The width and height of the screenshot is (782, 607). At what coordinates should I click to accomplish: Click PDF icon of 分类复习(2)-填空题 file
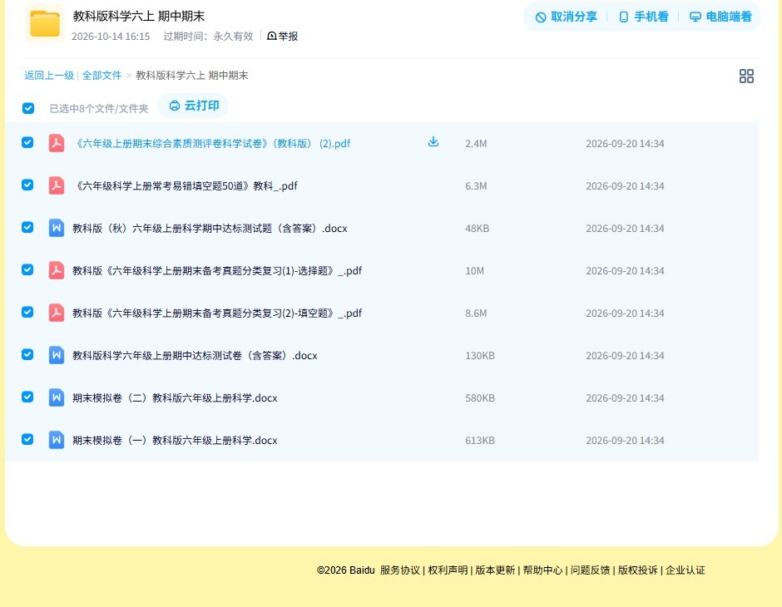pyautogui.click(x=57, y=313)
